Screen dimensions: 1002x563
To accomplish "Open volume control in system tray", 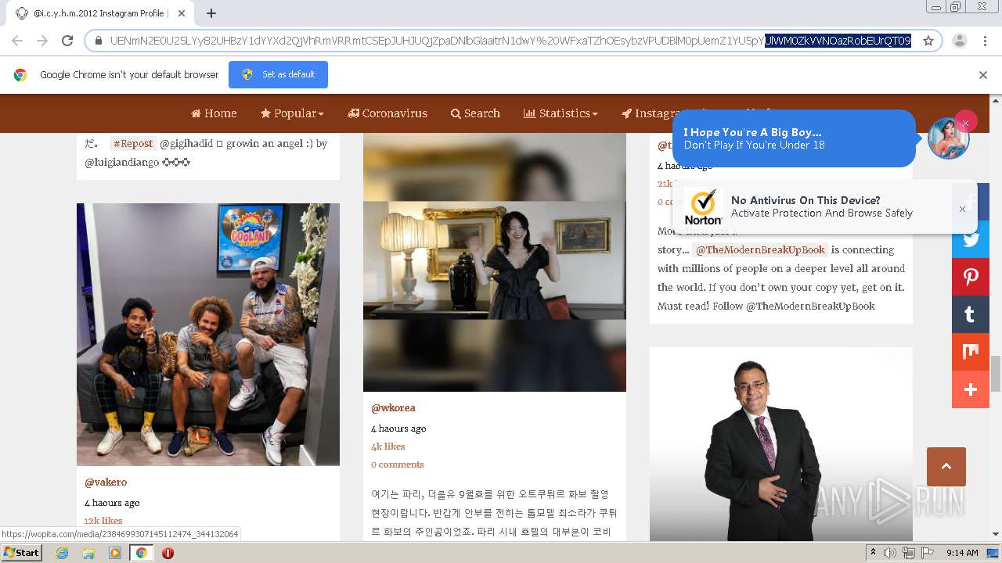I will pos(890,553).
